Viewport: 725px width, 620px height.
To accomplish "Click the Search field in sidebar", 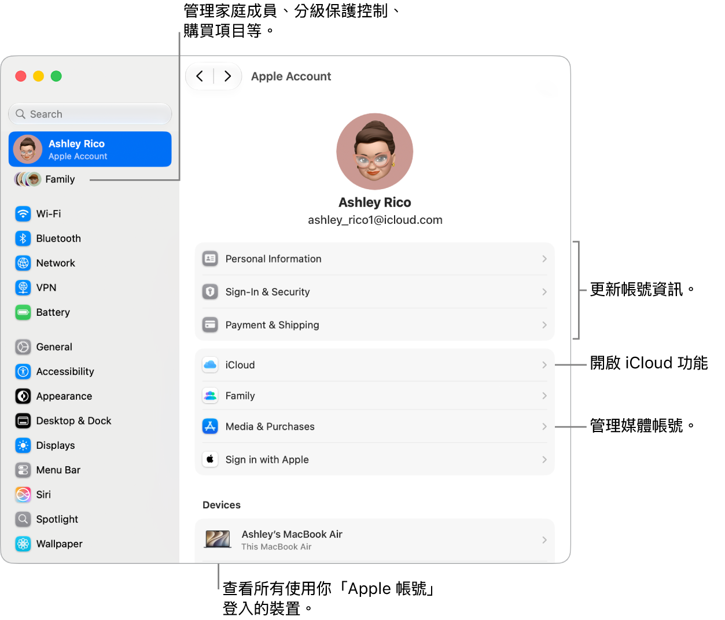I will click(x=90, y=114).
